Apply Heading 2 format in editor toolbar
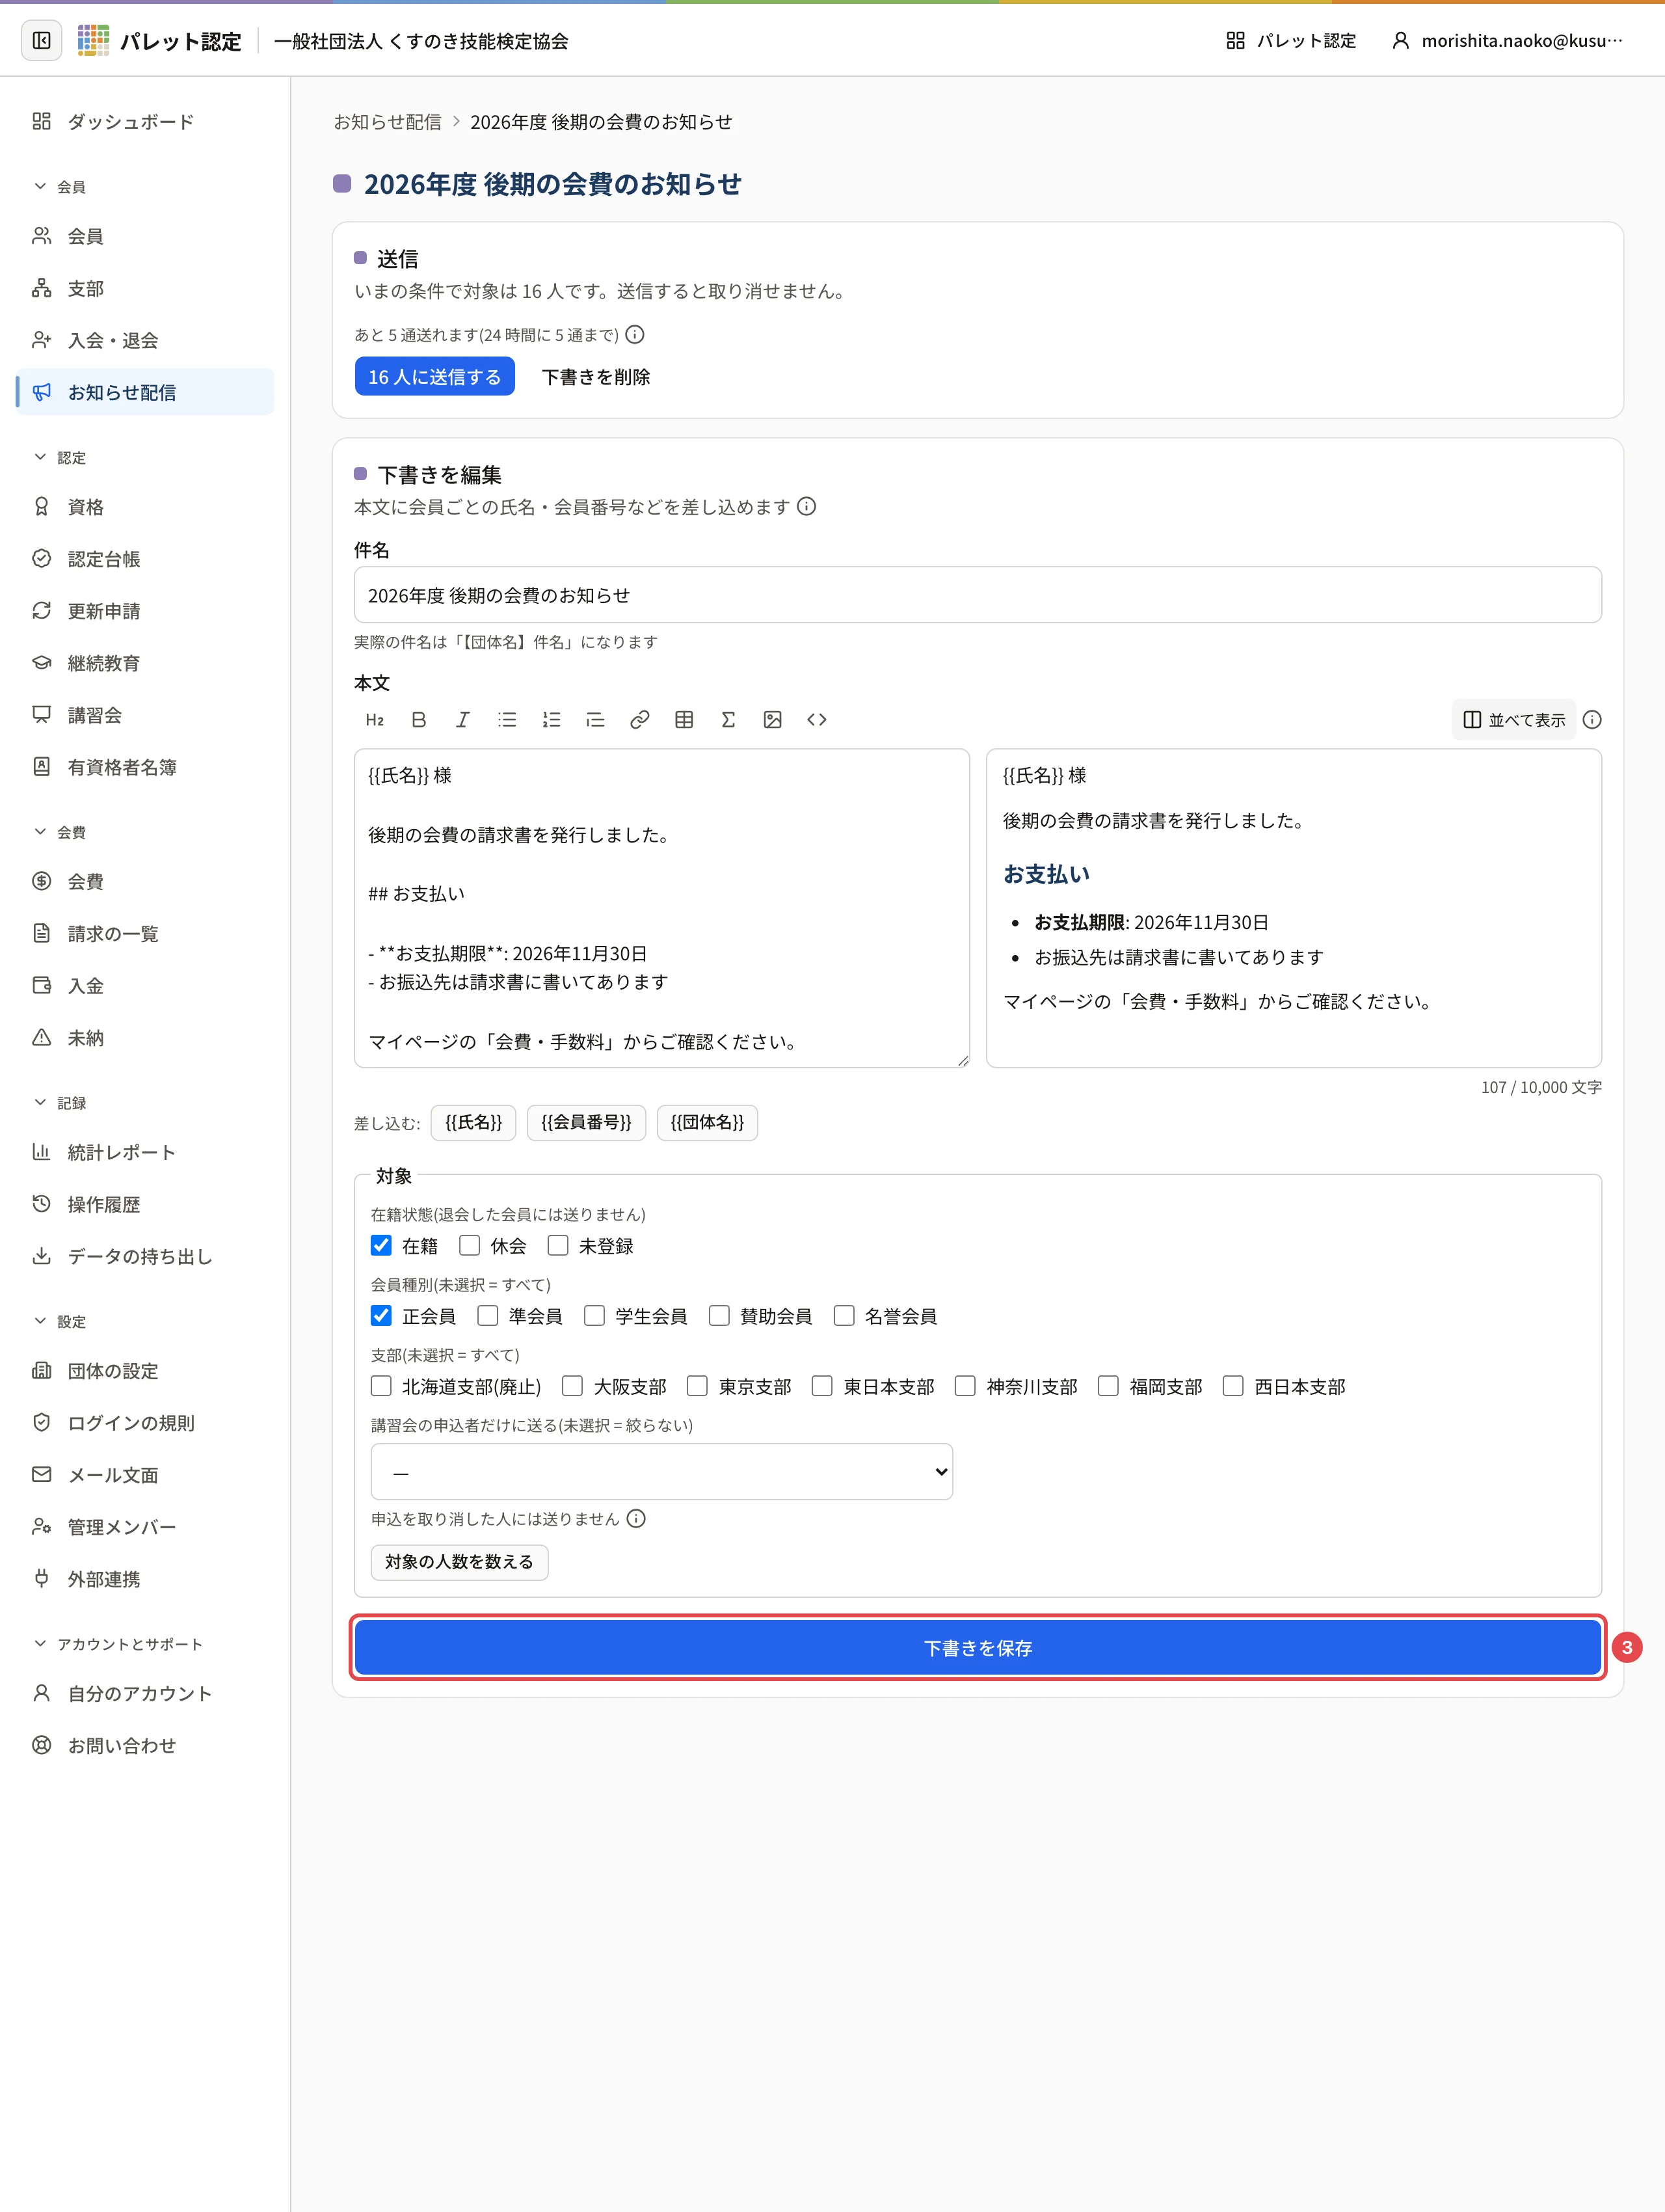1665x2212 pixels. coord(375,720)
